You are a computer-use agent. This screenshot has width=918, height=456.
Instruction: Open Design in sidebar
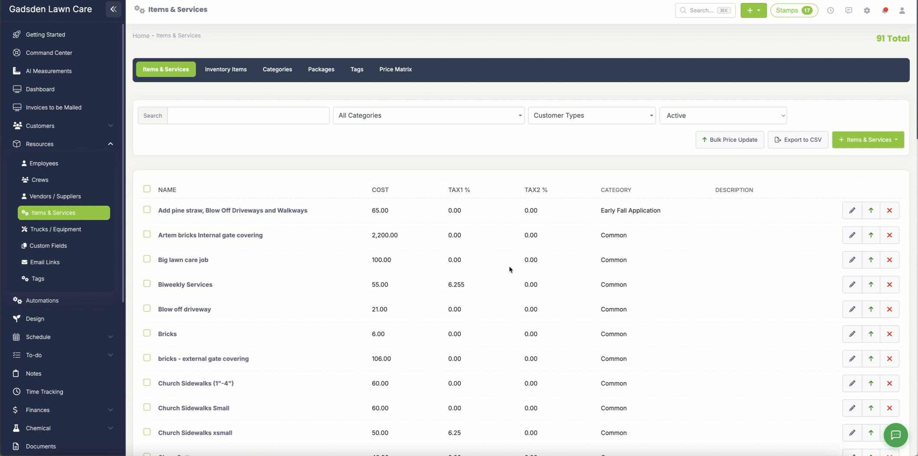click(x=35, y=319)
